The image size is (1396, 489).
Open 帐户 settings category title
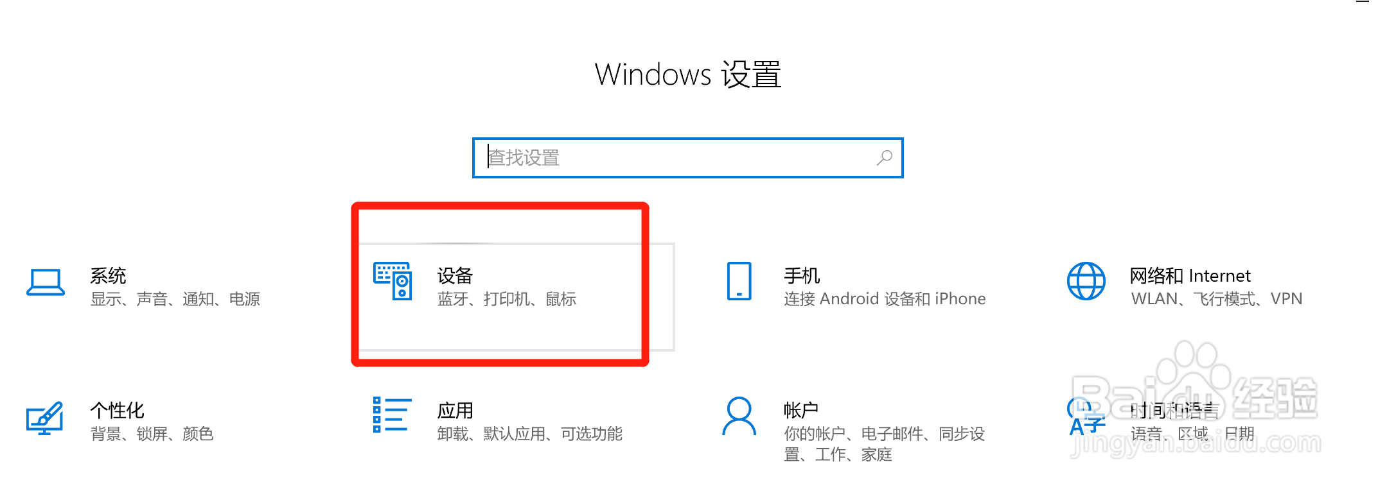801,411
